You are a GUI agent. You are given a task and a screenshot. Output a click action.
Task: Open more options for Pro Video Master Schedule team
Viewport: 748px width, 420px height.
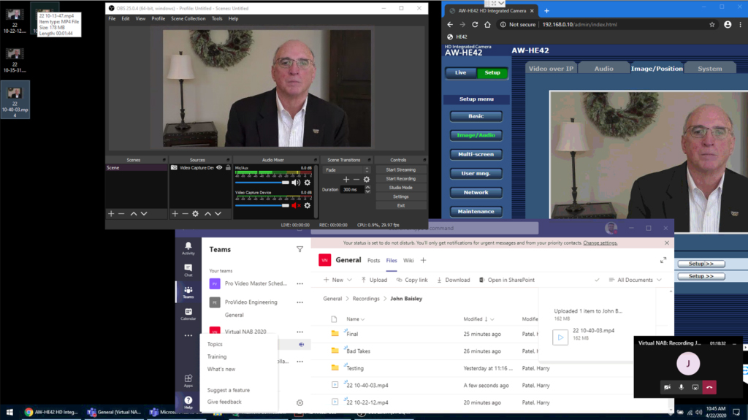(x=299, y=283)
